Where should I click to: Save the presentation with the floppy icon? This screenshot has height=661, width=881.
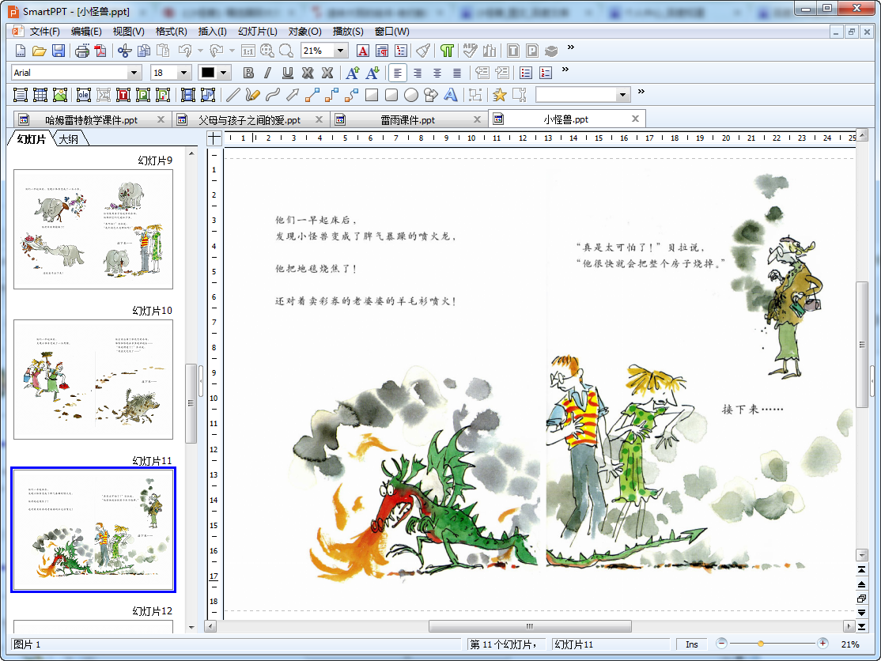click(x=59, y=51)
